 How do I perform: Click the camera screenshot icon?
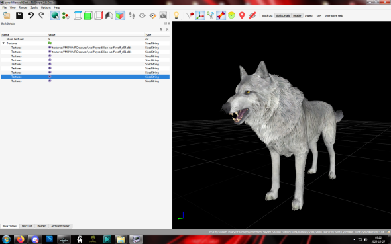click(163, 15)
